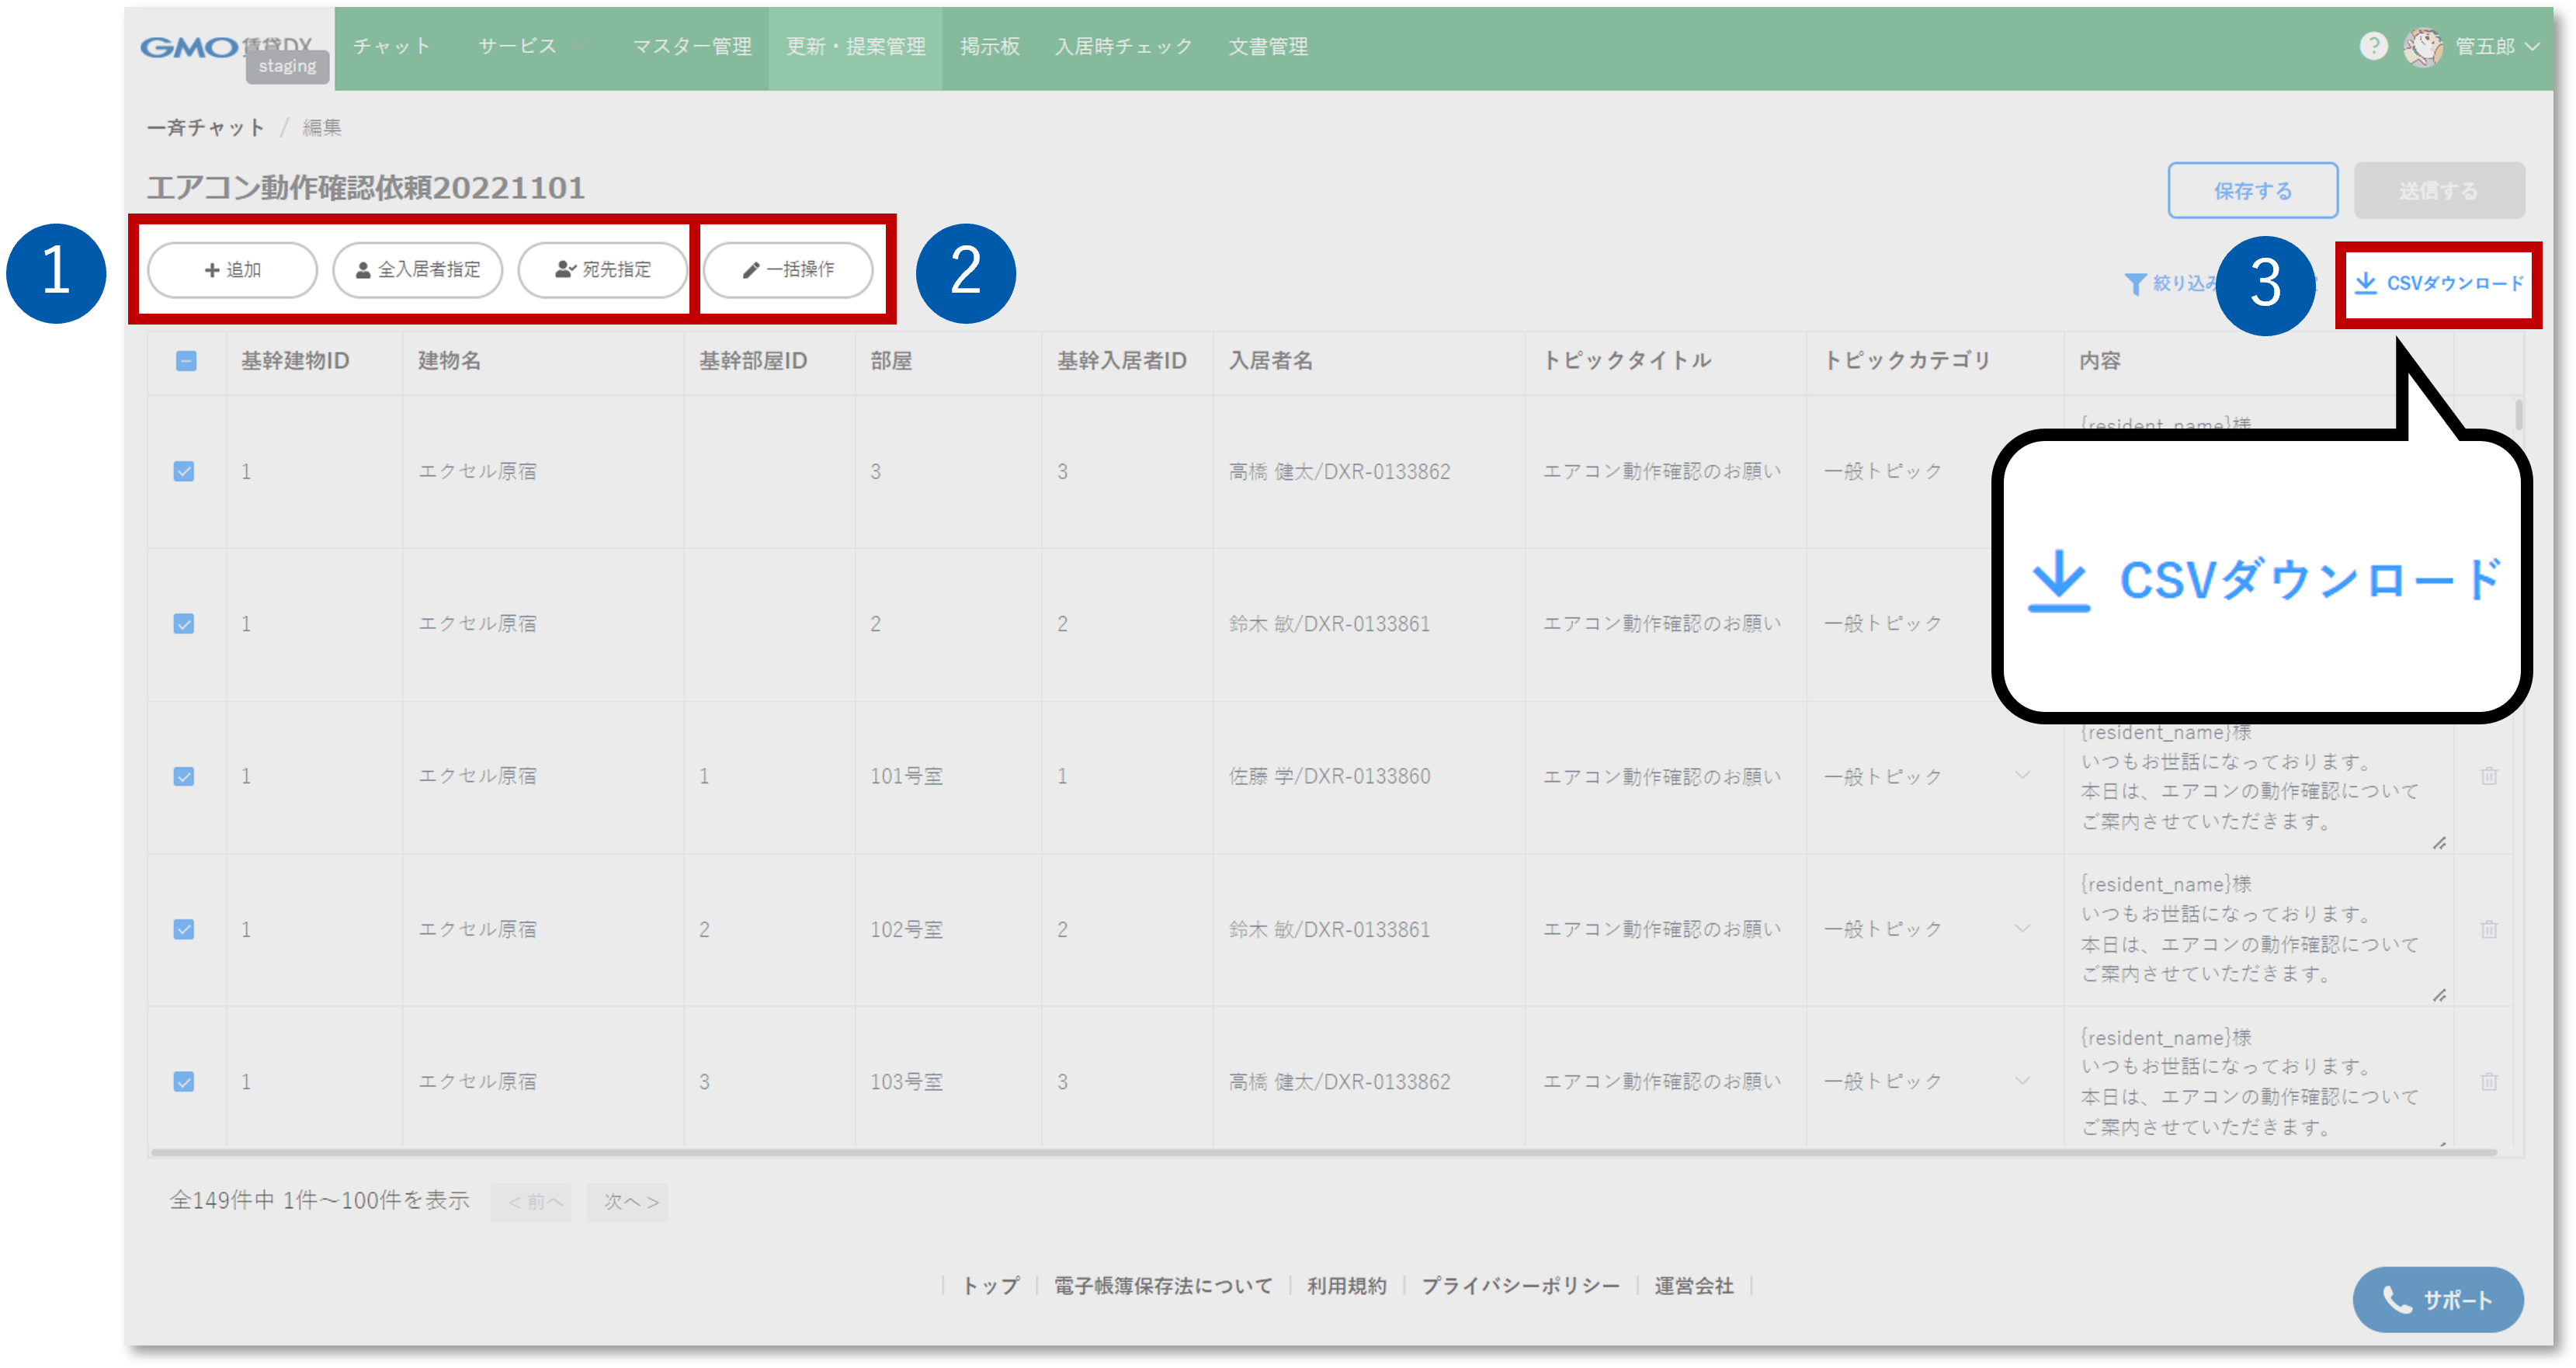
Task: Delete the 102号室 row via trash icon
Action: [2489, 929]
